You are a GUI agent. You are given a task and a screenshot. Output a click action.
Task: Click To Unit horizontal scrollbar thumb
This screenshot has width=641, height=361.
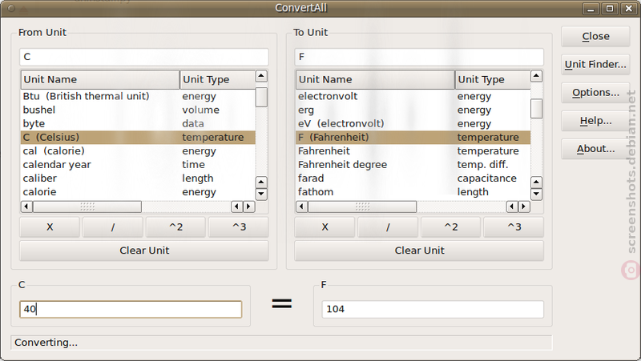point(362,207)
